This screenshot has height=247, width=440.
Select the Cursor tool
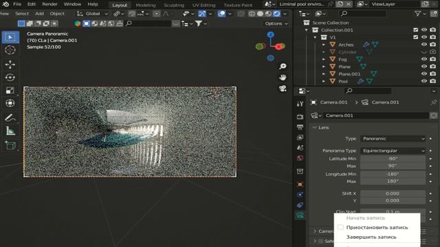(x=10, y=50)
